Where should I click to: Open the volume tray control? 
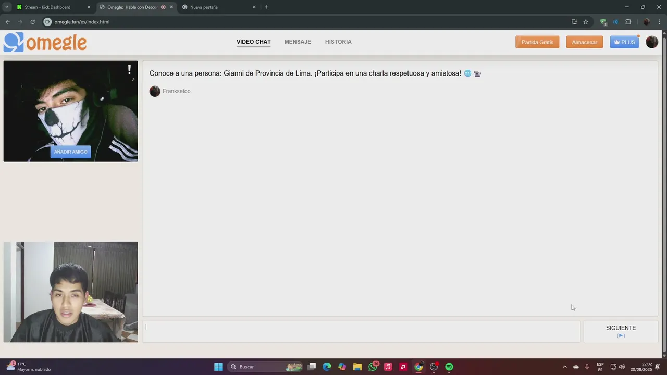622,367
